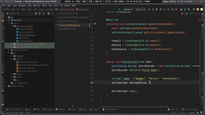
Task: Switch to AndroidManifest.xml editor tab
Action: click(x=67, y=29)
